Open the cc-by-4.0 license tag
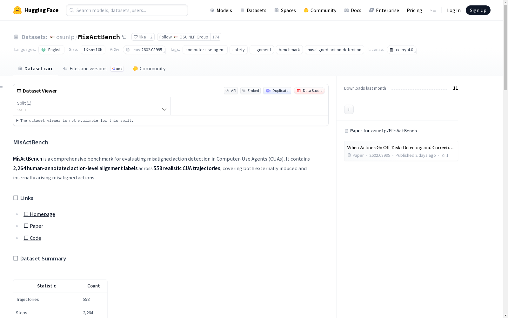This screenshot has height=318, width=508. [x=402, y=50]
